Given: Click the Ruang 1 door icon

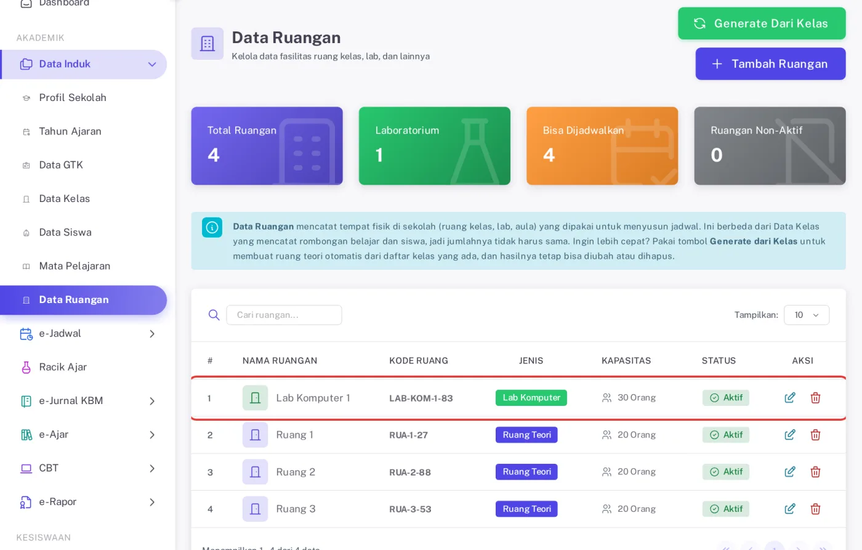Looking at the screenshot, I should [255, 435].
